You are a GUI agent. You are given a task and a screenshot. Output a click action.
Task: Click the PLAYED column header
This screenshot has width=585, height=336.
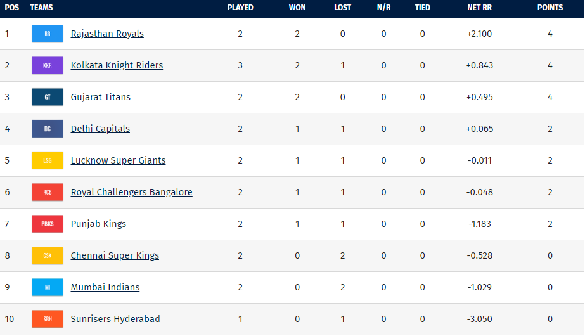(240, 8)
